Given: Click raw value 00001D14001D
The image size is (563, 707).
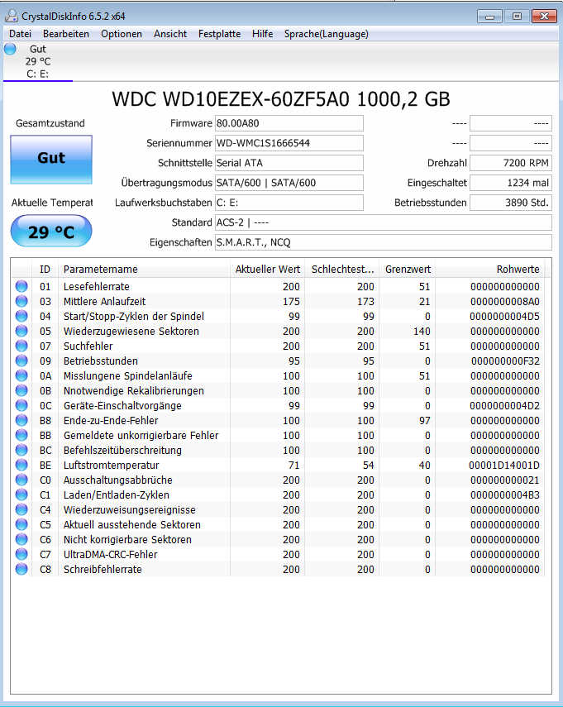Looking at the screenshot, I should coord(504,465).
